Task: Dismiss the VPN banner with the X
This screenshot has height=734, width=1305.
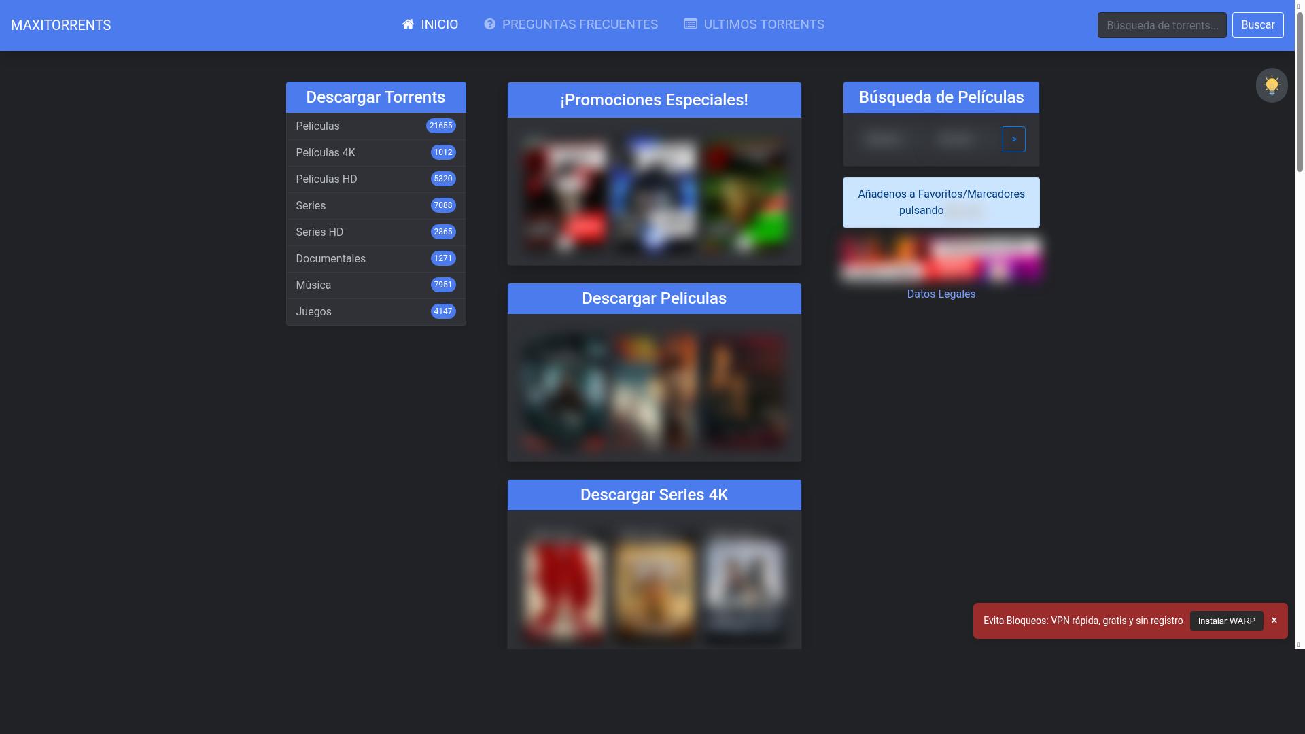Action: tap(1274, 620)
